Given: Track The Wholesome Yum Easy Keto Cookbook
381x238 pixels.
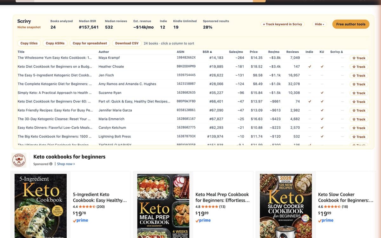Looking at the screenshot, I should tap(359, 58).
